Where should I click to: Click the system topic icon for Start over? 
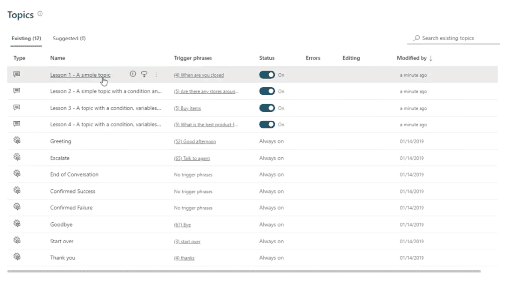click(x=17, y=240)
